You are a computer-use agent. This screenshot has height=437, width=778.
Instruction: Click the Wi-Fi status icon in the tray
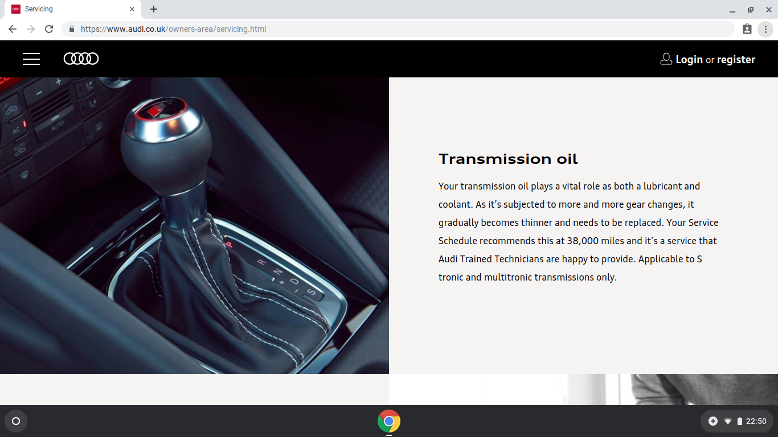click(x=727, y=421)
